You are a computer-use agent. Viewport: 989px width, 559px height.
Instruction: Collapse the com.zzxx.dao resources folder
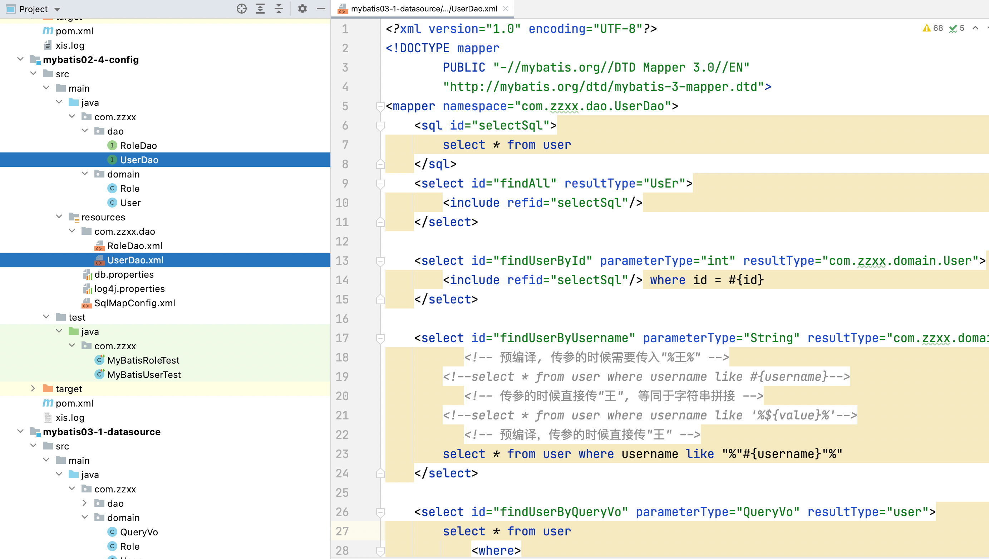point(72,231)
